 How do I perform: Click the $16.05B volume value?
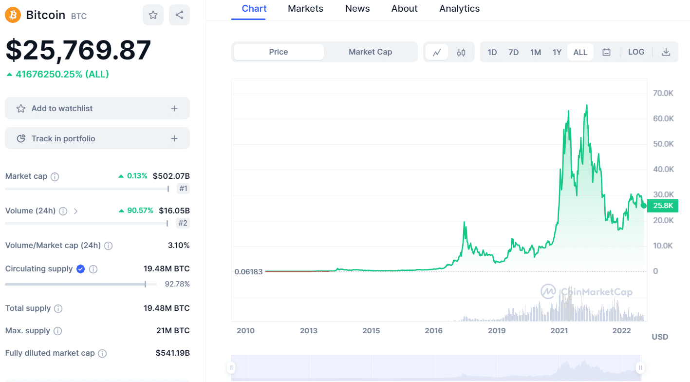174,210
